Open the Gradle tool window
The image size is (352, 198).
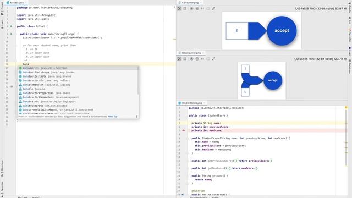coord(350,7)
